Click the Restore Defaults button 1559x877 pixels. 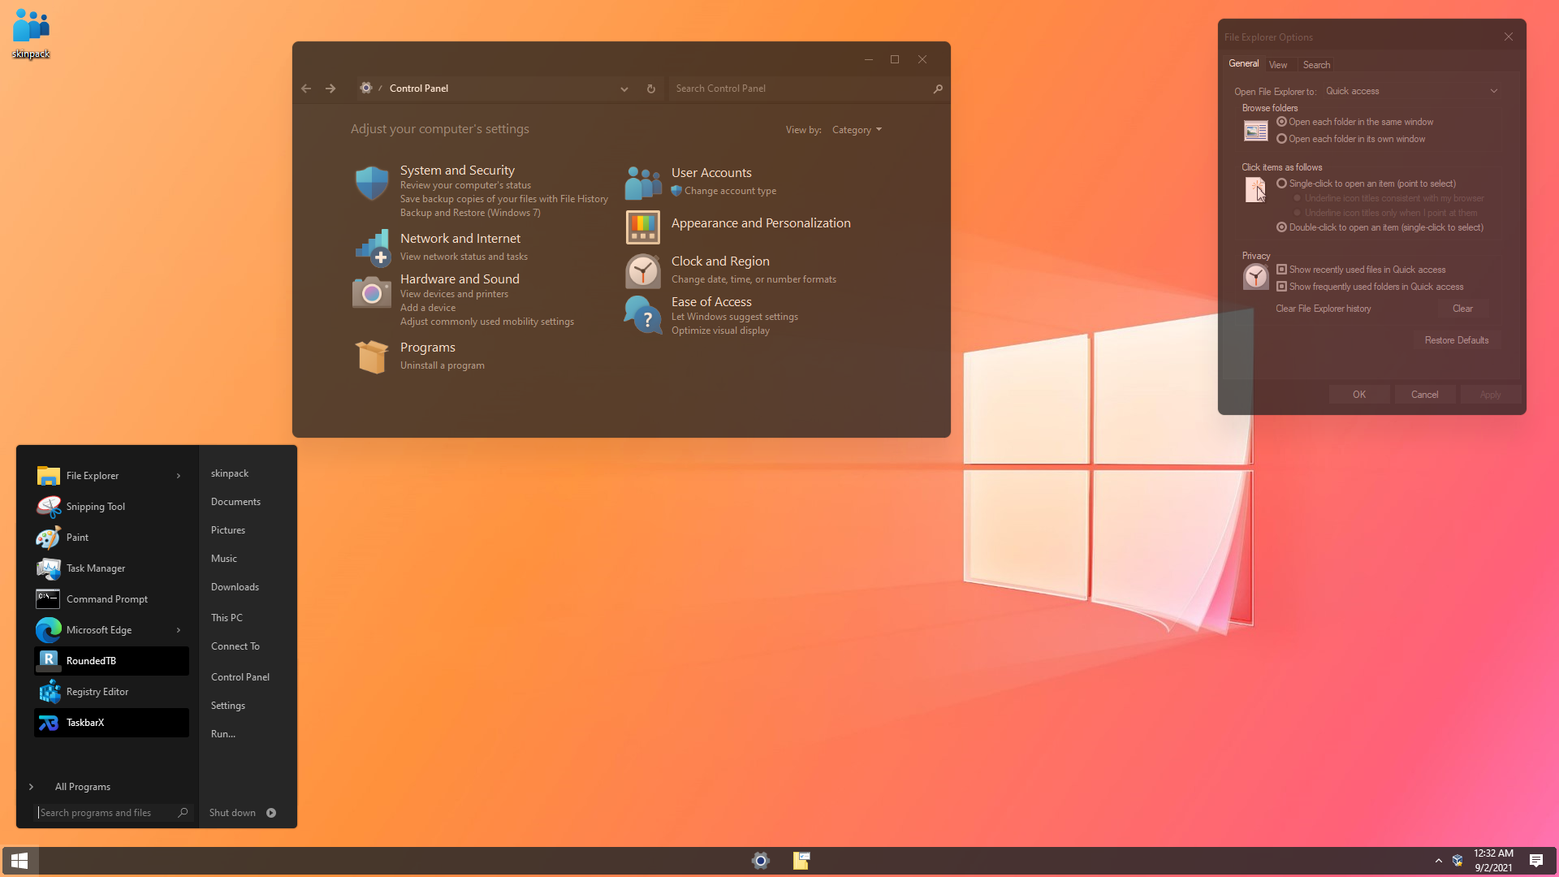[1456, 340]
